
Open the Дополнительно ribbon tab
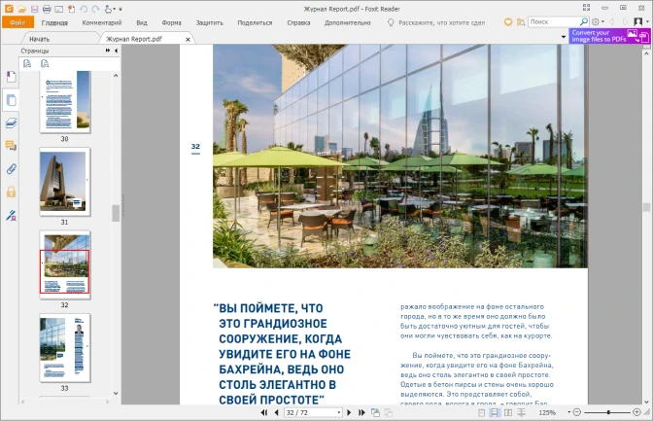pos(347,23)
